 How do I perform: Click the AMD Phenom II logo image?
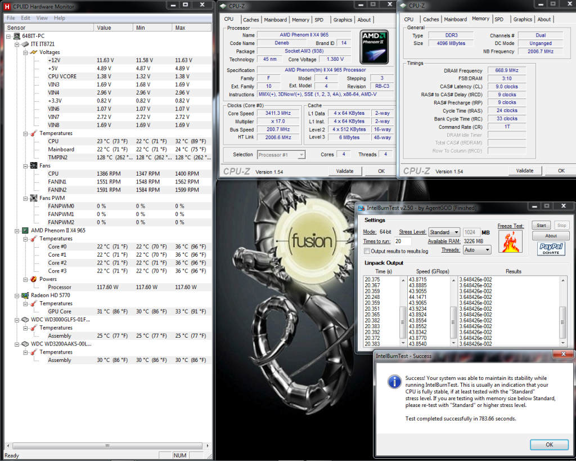(373, 47)
